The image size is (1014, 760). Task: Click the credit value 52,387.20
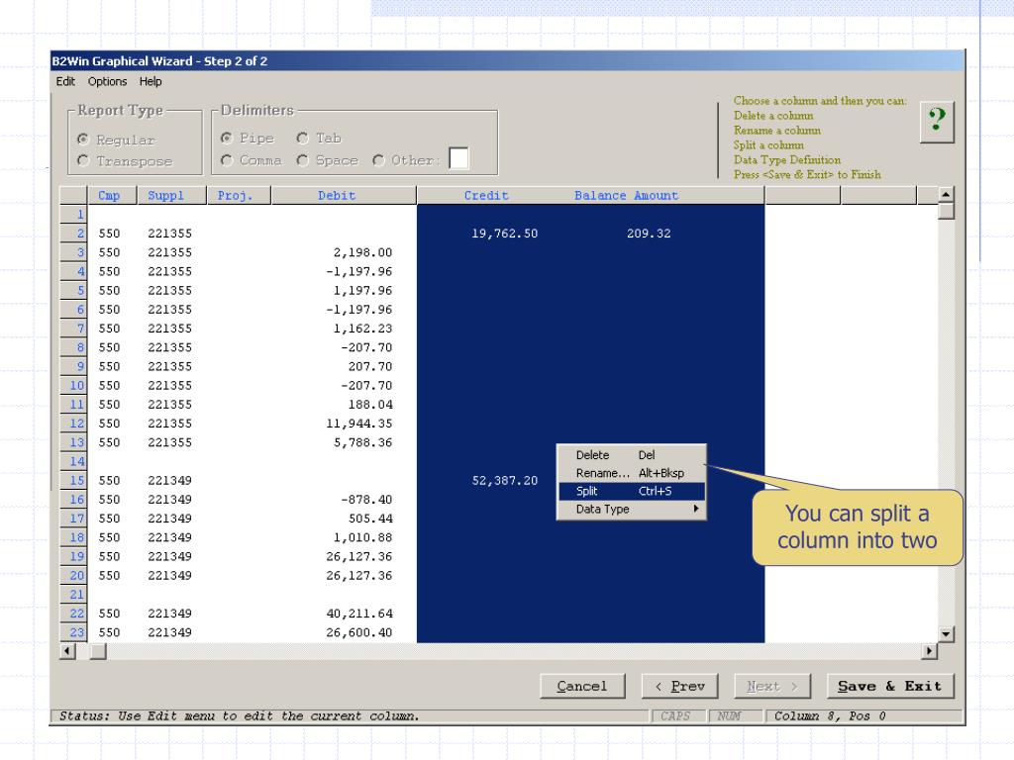(x=504, y=480)
